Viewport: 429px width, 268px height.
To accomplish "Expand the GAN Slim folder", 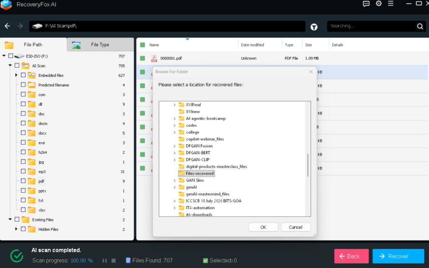I will pos(174,180).
